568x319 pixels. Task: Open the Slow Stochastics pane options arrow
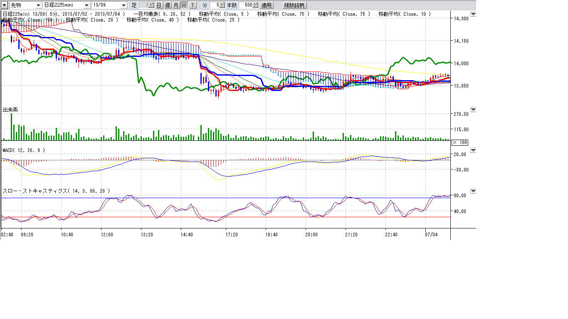pos(473,191)
